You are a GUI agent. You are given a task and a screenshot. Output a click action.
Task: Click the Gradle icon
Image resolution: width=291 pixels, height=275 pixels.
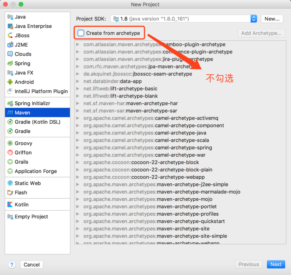tap(10, 131)
